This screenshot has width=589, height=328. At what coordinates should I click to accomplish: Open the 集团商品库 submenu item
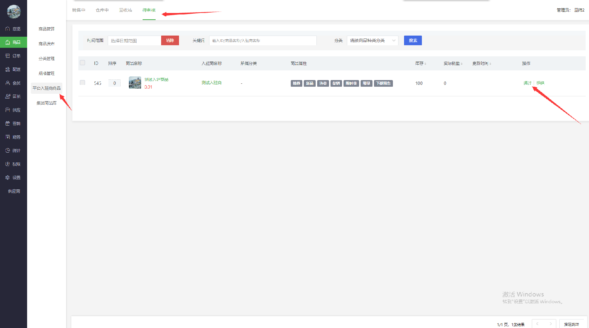(46, 103)
